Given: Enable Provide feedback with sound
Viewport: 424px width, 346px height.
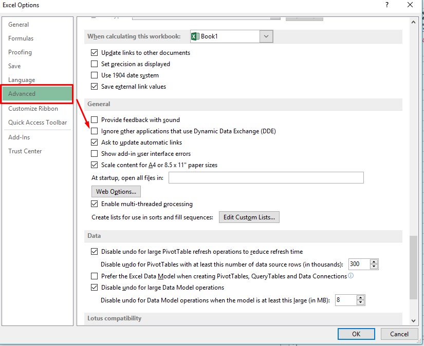Looking at the screenshot, I should pos(94,119).
